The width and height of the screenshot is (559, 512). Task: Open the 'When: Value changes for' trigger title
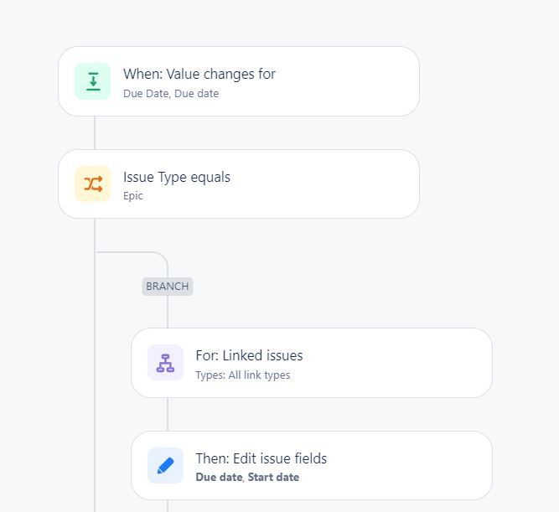click(199, 75)
